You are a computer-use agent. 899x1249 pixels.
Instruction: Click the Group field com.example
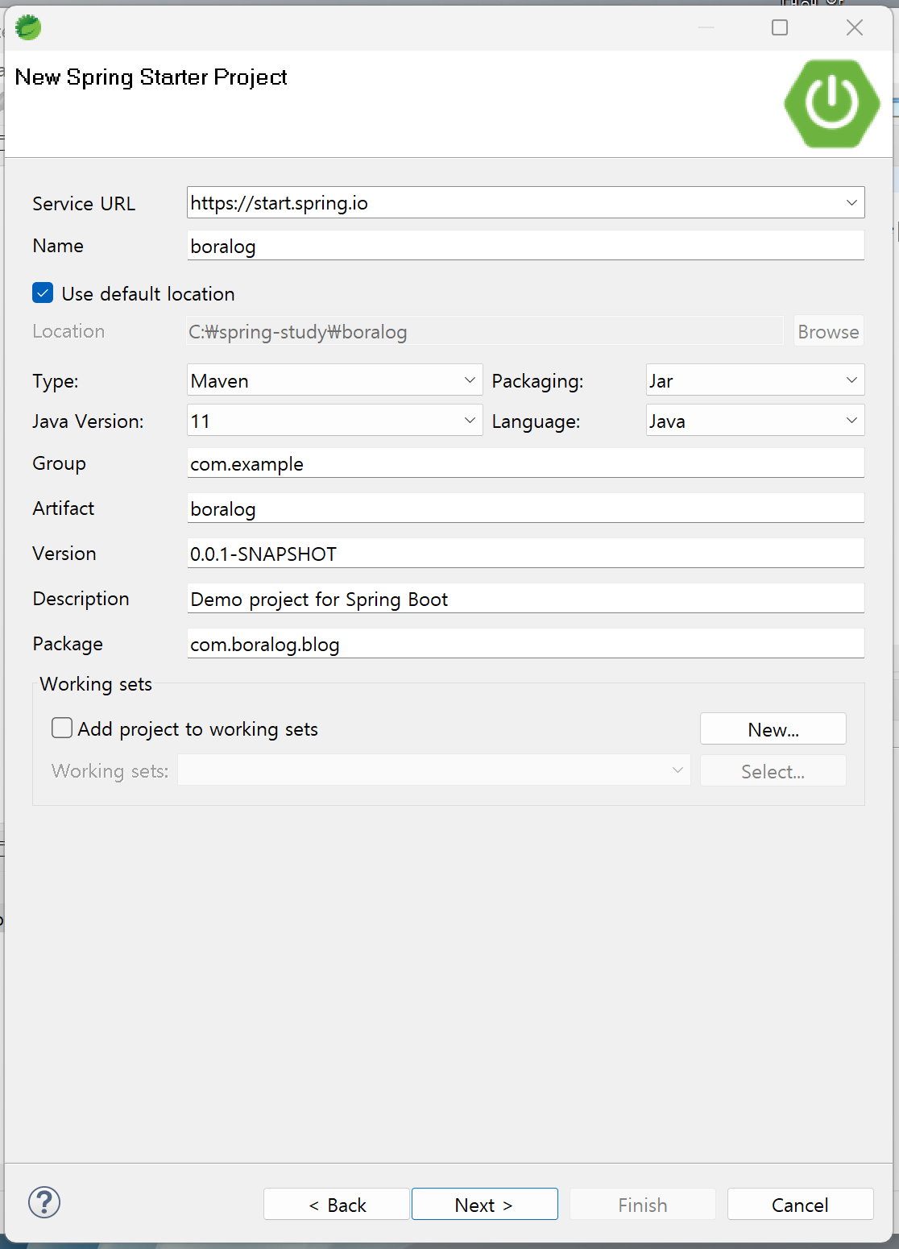[526, 463]
